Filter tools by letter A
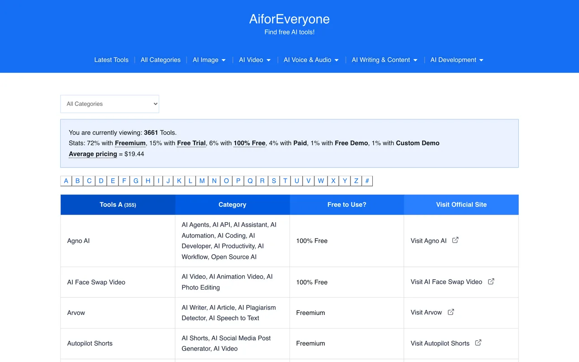 (x=66, y=181)
